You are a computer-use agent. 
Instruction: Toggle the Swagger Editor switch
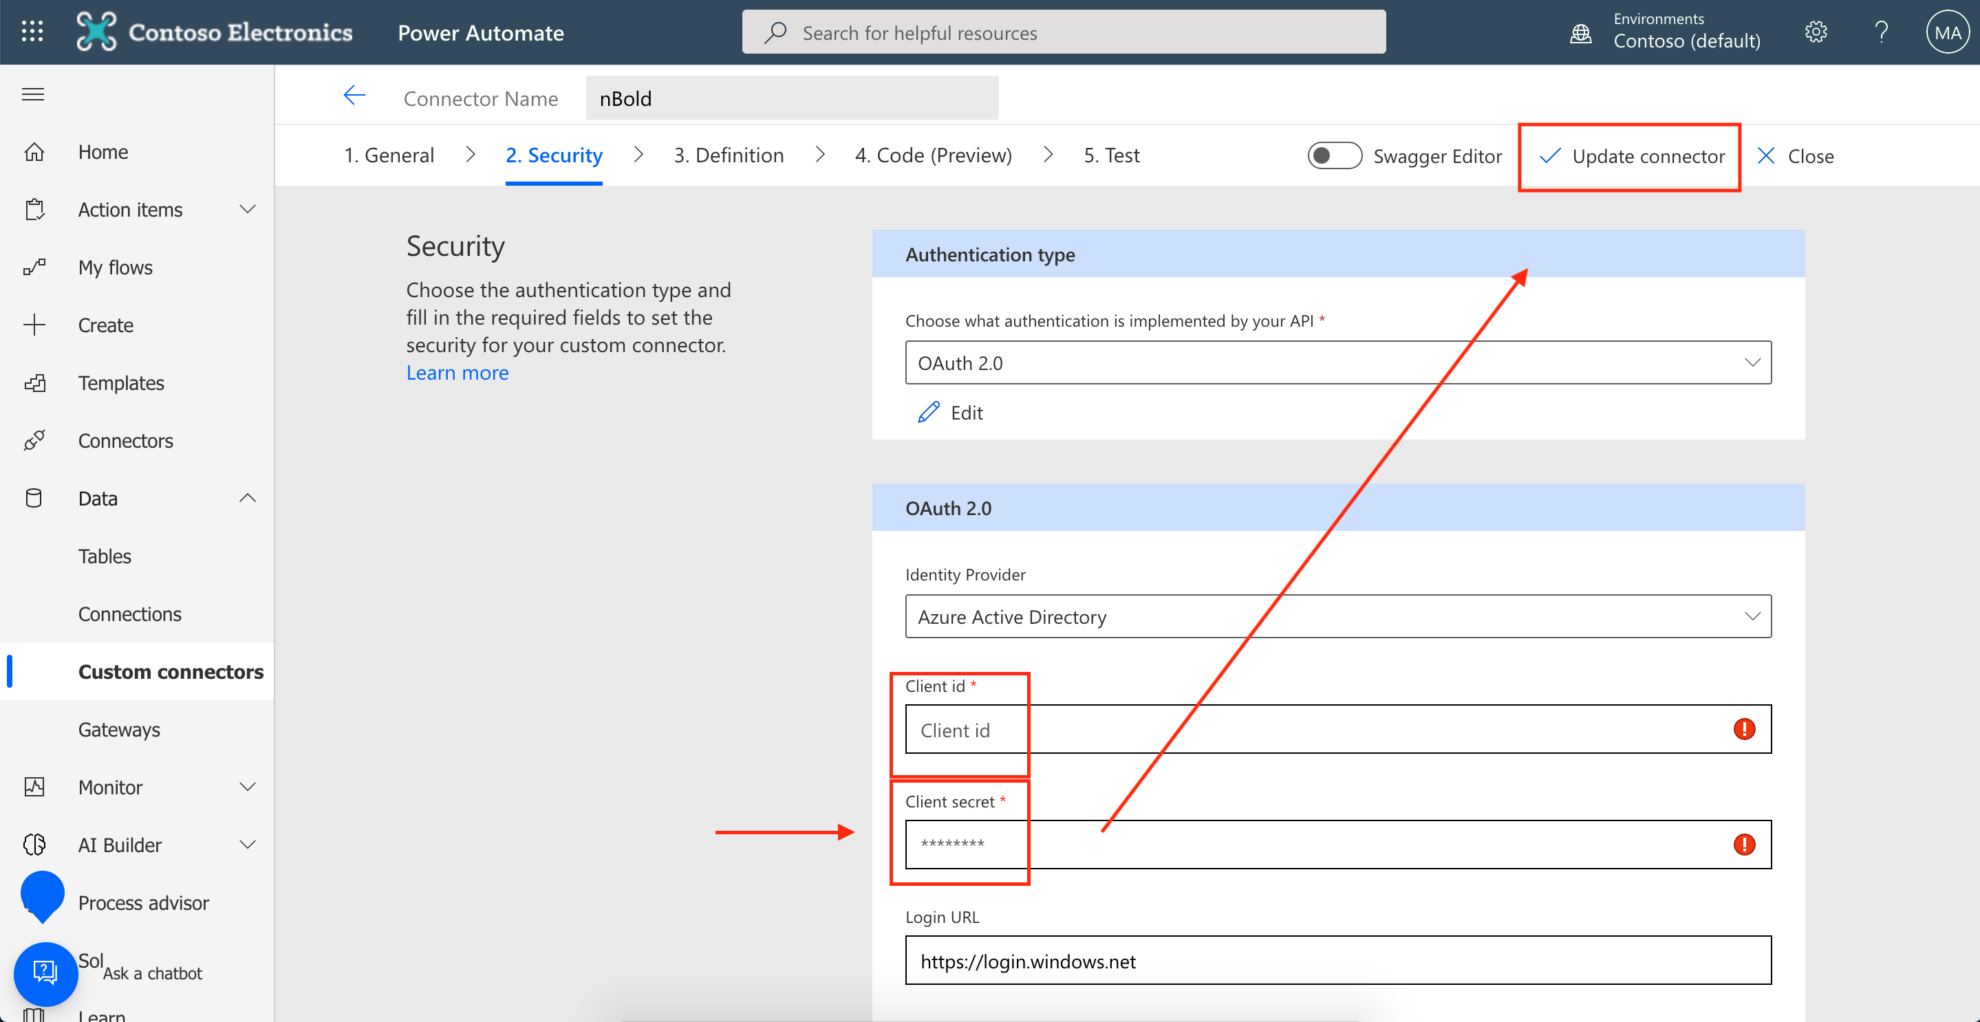pyautogui.click(x=1333, y=156)
